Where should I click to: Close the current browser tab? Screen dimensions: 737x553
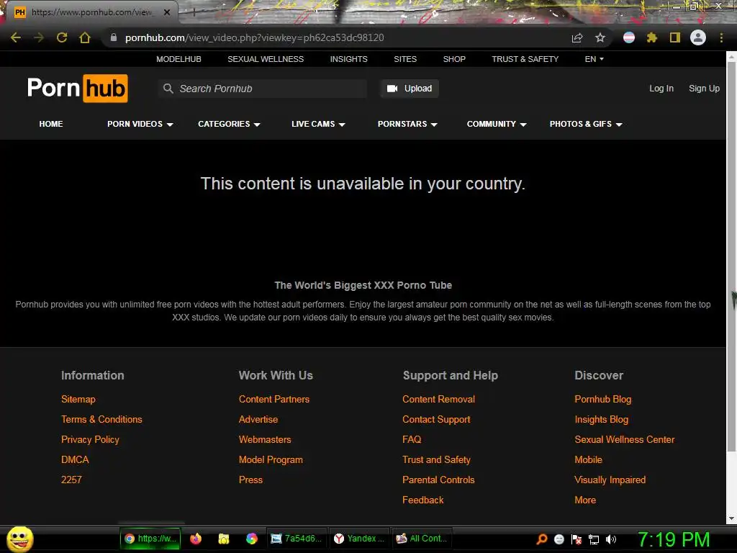pos(167,12)
